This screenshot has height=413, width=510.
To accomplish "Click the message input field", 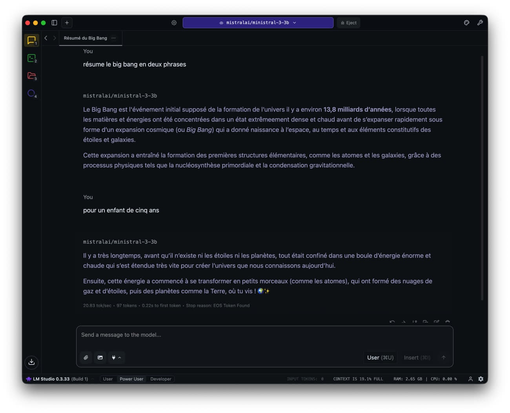I will [264, 335].
